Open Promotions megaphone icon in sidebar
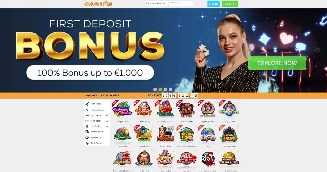327x172 pixels. pos(87,104)
